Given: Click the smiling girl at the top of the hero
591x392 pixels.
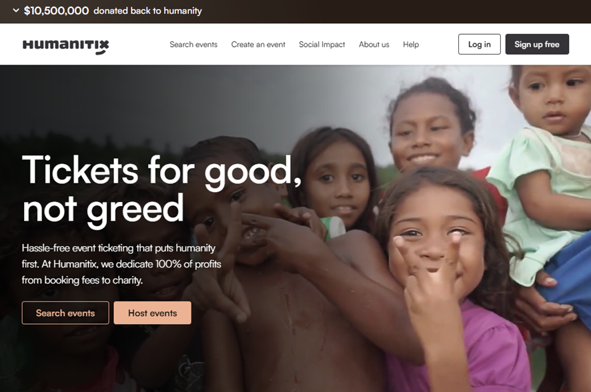Looking at the screenshot, I should (x=430, y=128).
